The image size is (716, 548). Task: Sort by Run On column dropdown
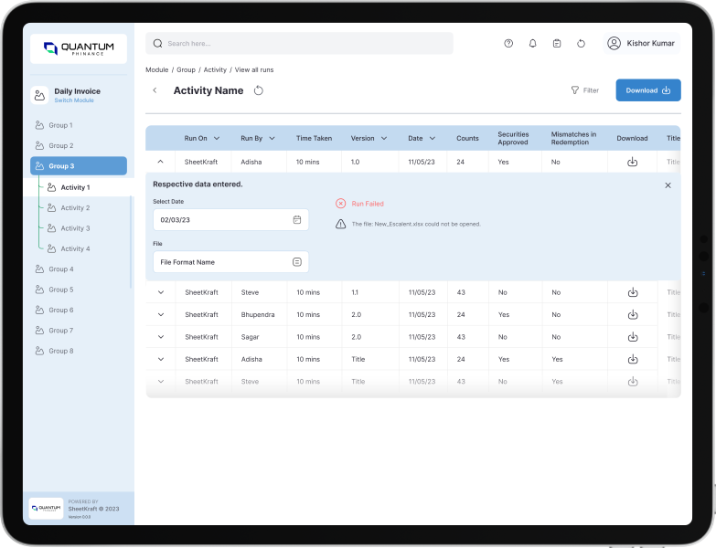click(216, 139)
